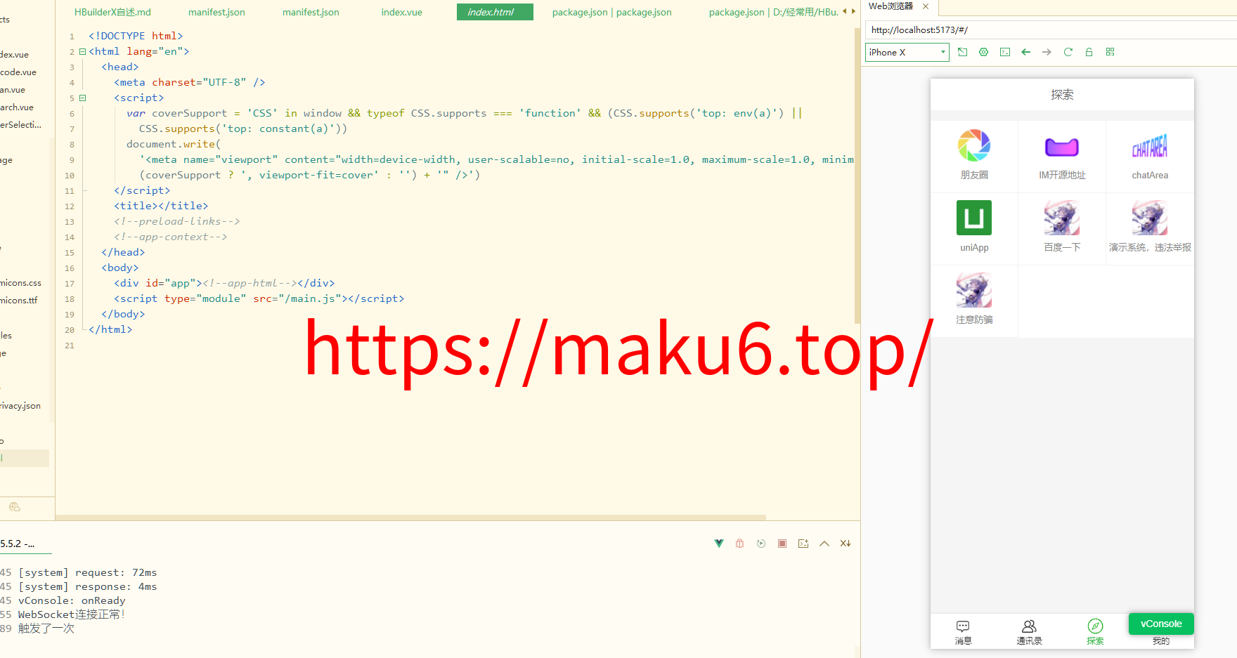This screenshot has height=658, width=1237.
Task: Focus the localhost:5173 address bar
Action: point(1051,30)
